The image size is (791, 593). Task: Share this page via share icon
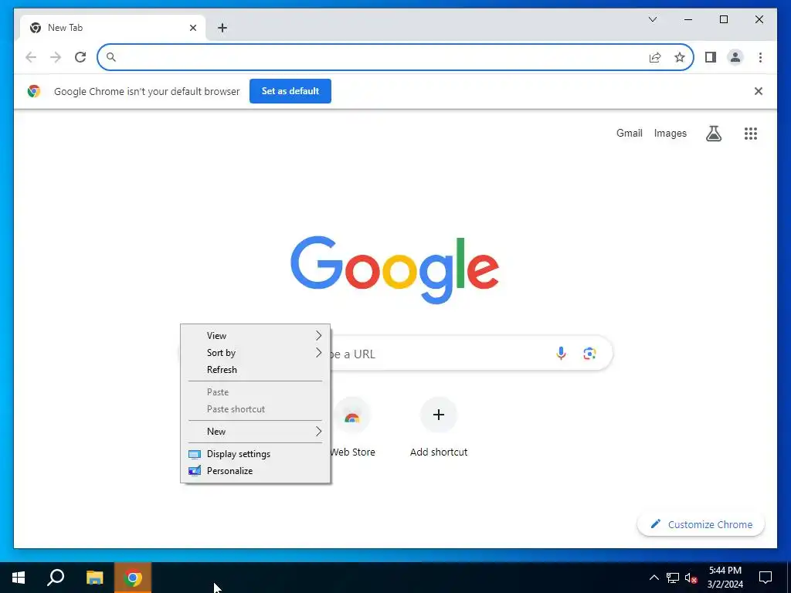(x=655, y=57)
